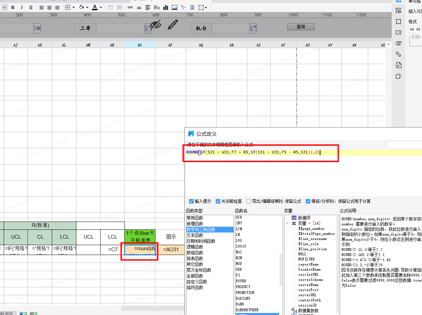422x315 pixels.
Task: Click the pencil edit icon in parameter pane
Action: (173, 25)
